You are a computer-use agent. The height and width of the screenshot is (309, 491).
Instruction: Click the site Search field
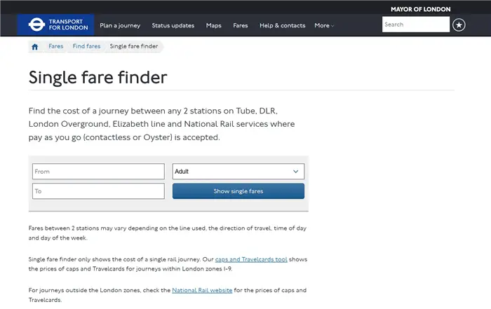coord(415,25)
